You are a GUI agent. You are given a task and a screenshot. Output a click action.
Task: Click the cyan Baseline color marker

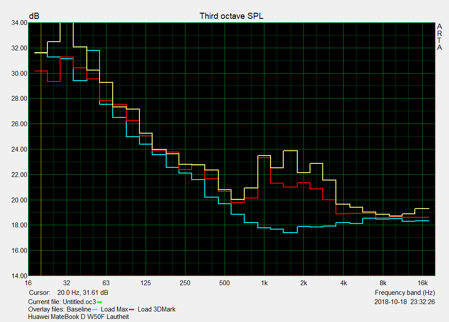[95, 310]
